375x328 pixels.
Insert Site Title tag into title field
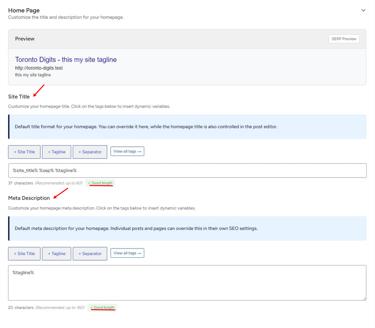24,152
